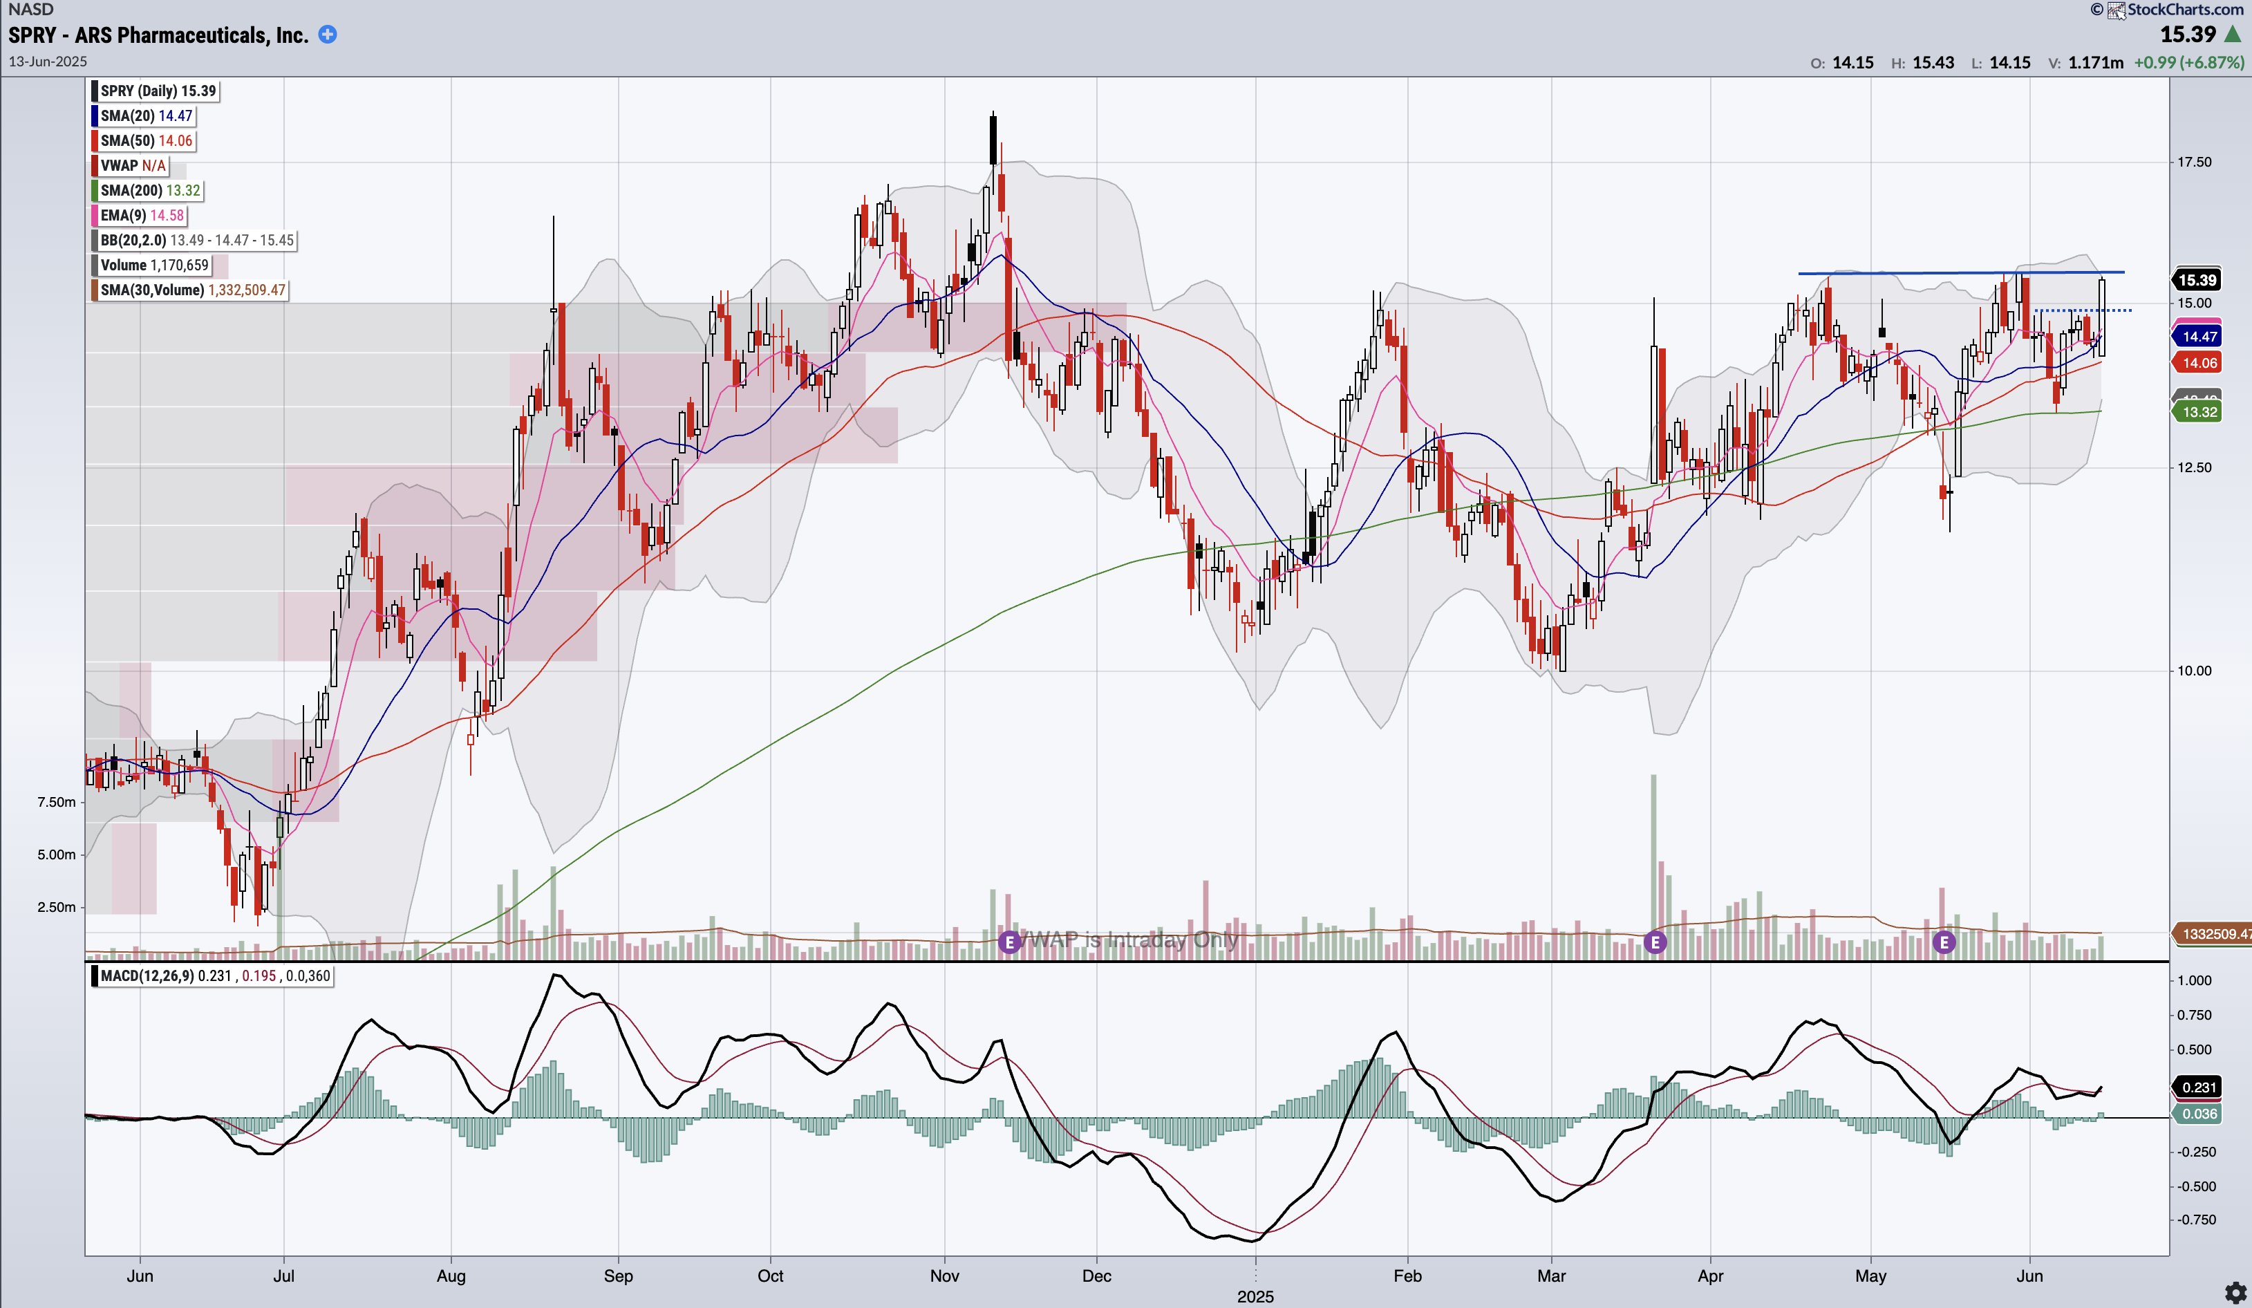Image resolution: width=2252 pixels, height=1308 pixels.
Task: Select the SPRY (Daily) 15.39 legend
Action: (155, 91)
